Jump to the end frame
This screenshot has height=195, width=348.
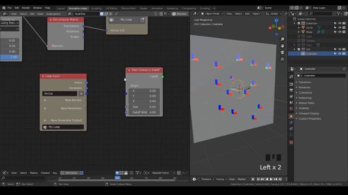click(x=280, y=179)
